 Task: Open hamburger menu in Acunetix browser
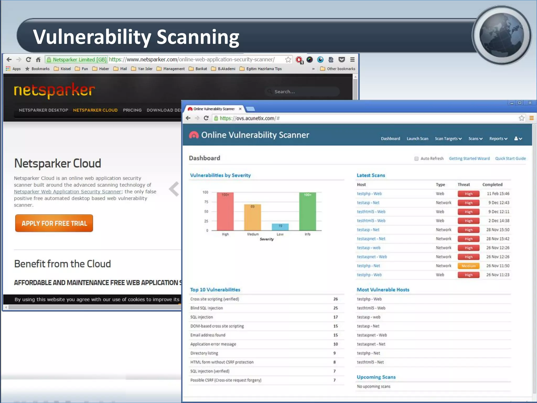531,118
